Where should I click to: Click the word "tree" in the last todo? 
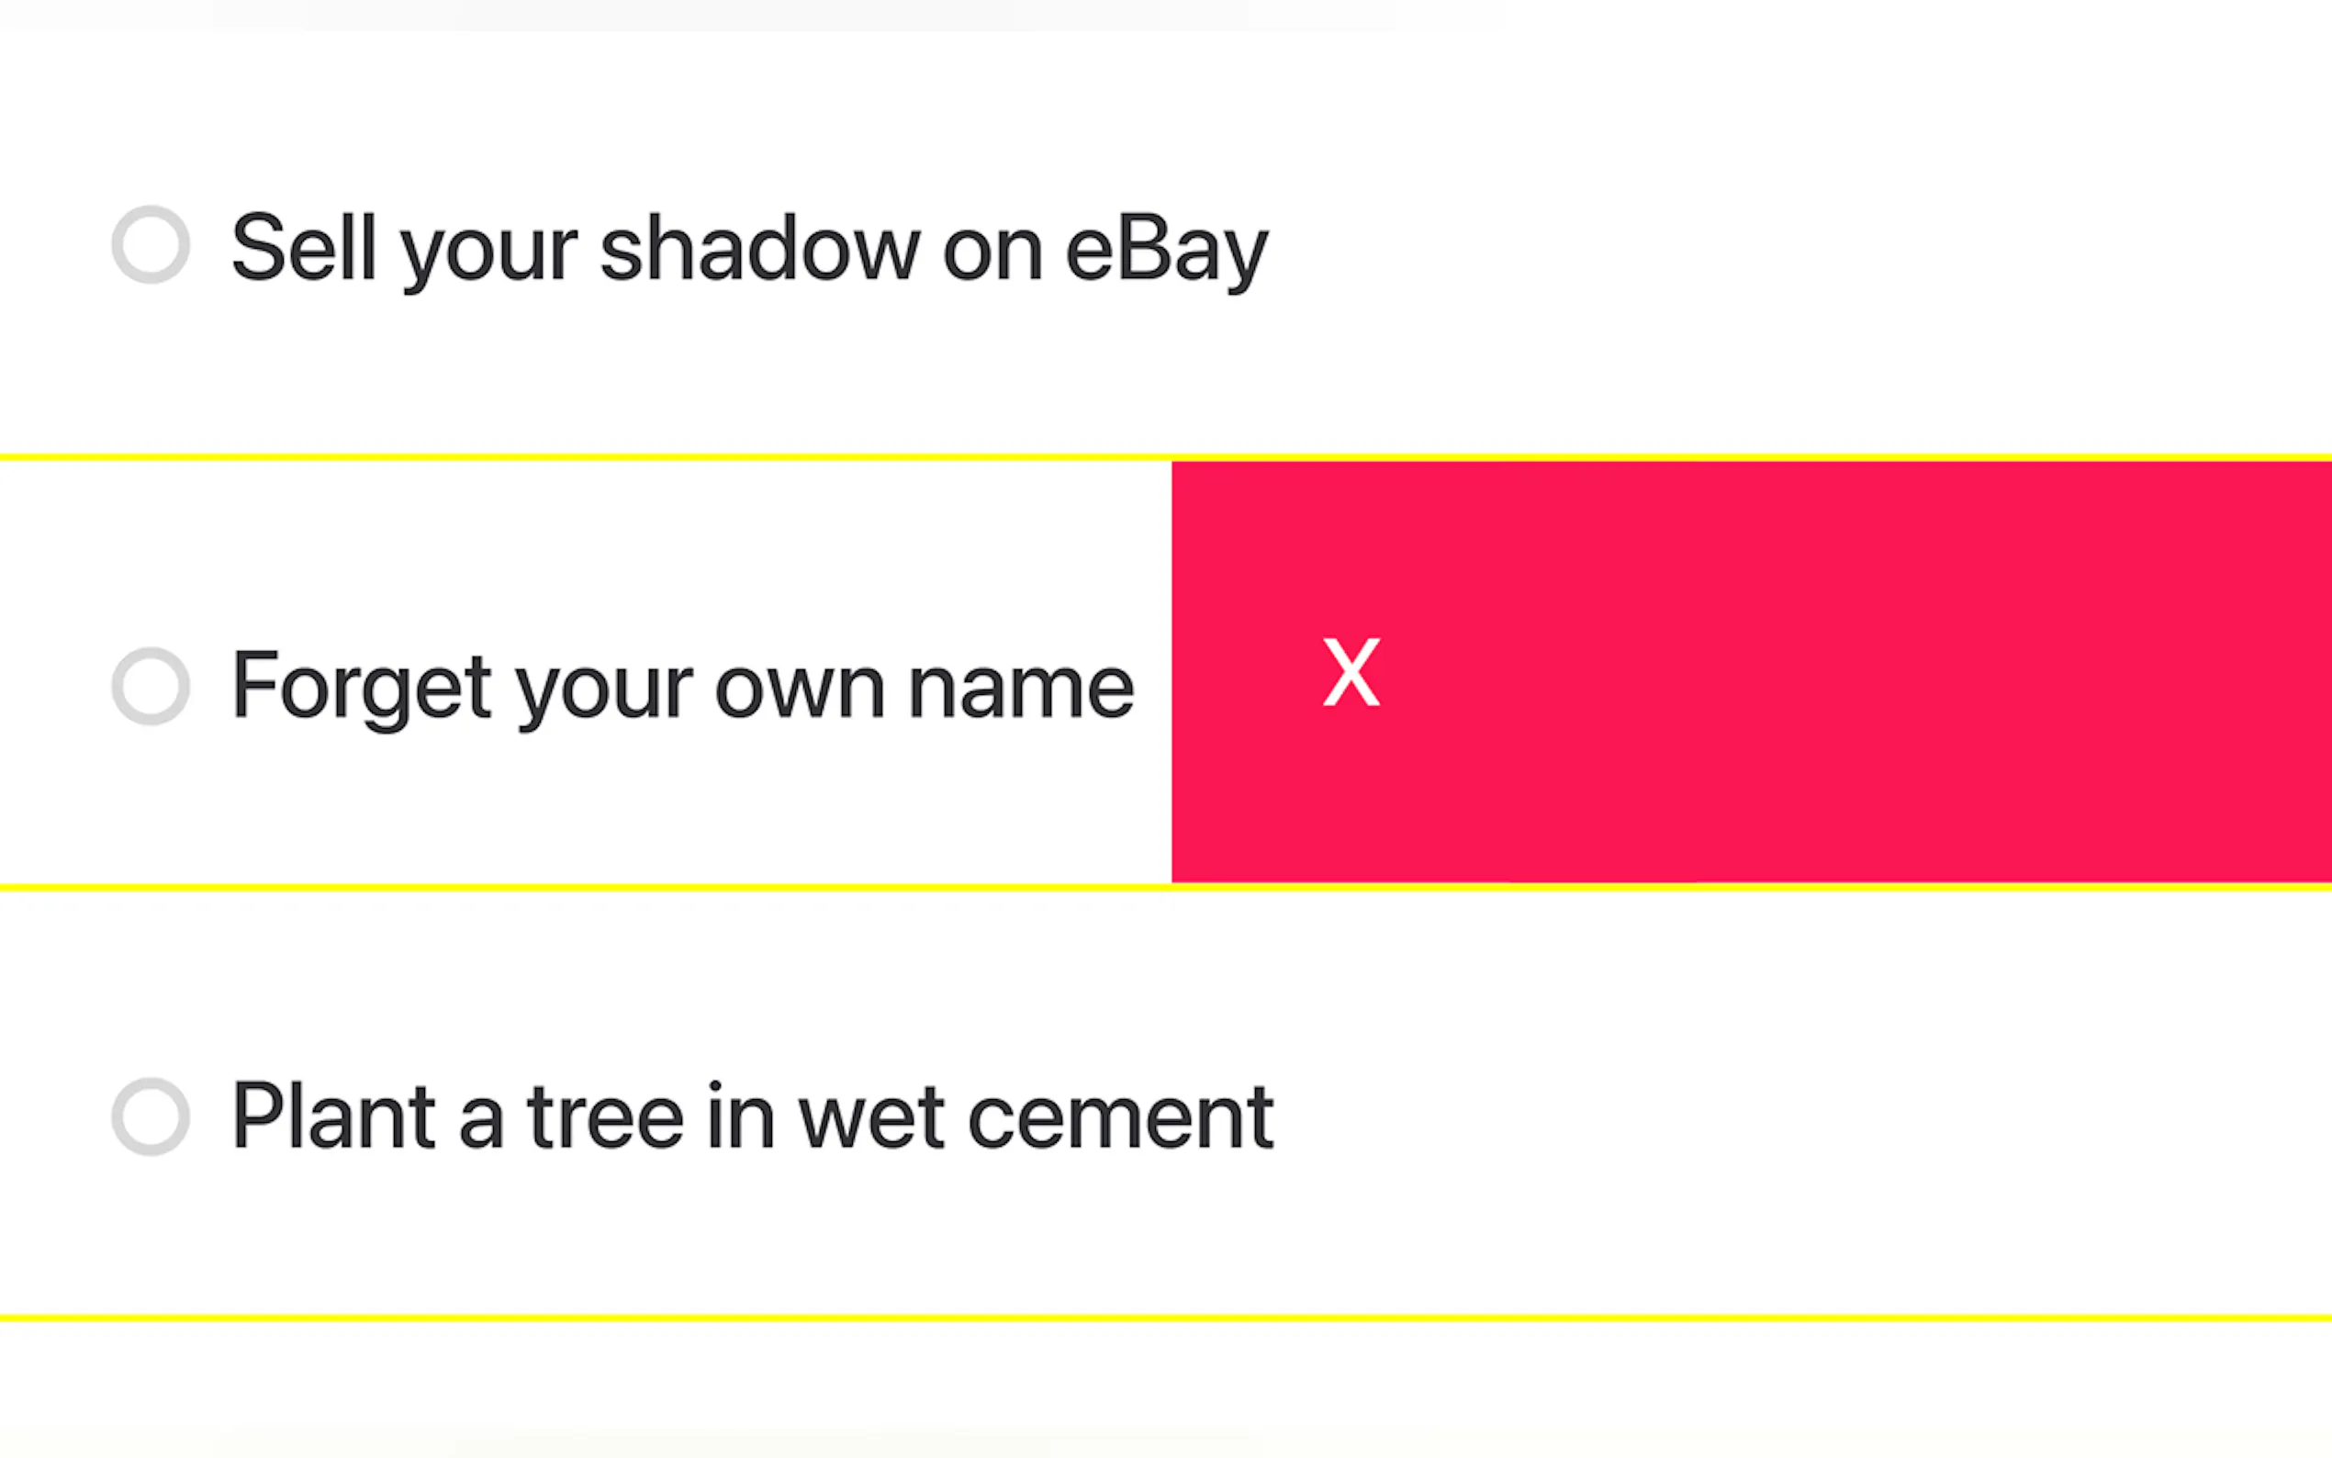coord(605,1118)
